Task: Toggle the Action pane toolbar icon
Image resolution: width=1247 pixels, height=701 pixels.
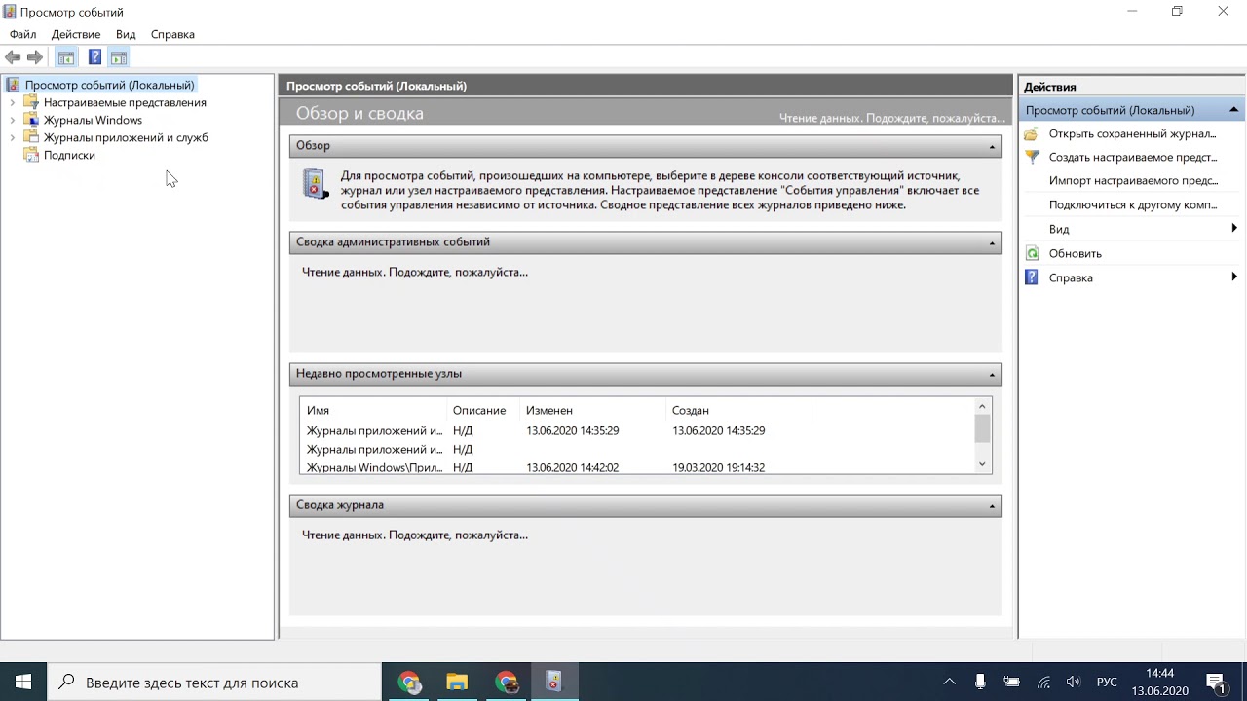Action: 119,57
